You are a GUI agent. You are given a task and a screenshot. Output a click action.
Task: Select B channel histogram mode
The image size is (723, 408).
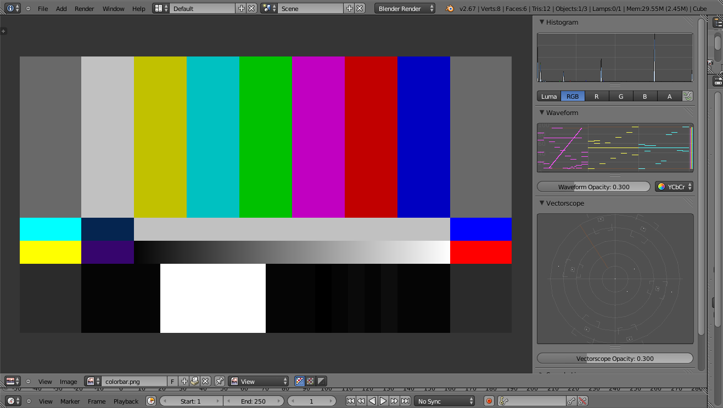(645, 96)
